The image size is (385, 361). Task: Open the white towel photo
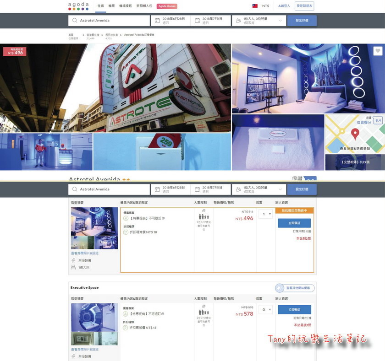278,142
